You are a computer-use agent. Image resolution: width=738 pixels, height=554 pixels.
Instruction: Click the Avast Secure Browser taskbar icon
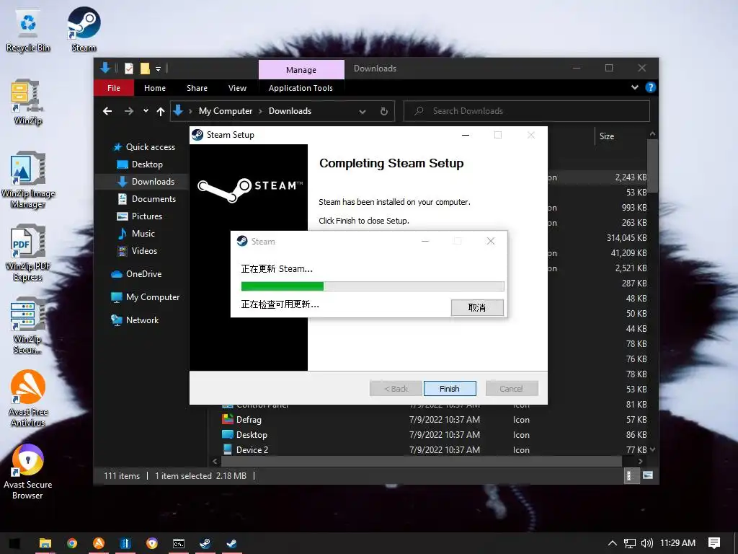pos(151,543)
